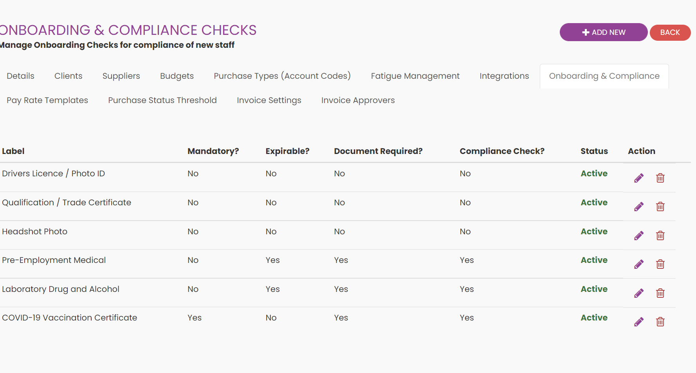
Task: Delete the COVID-19 Vaccination Certificate row
Action: pyautogui.click(x=660, y=322)
